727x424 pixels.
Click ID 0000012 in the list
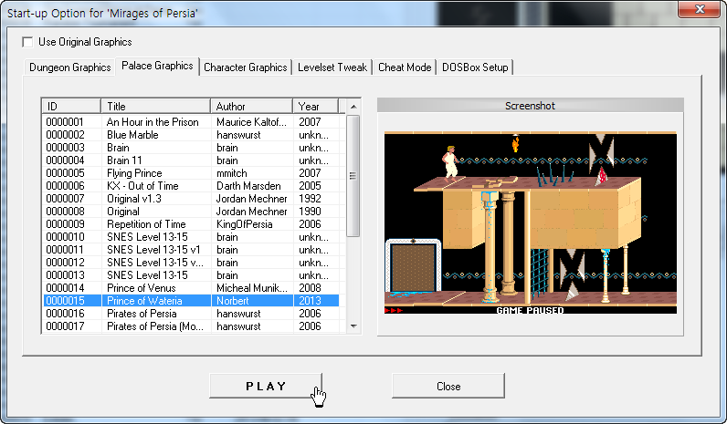[66, 263]
